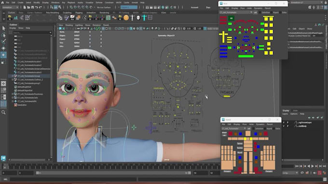
Task: Click the Save Scene disk icon
Action: point(32,7)
